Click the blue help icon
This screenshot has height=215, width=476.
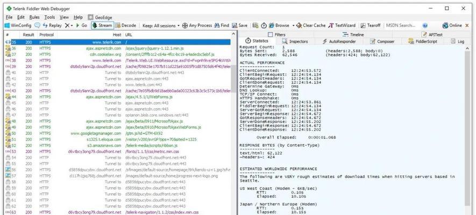(x=425, y=25)
